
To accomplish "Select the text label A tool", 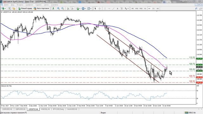I will pyautogui.click(x=117, y=9).
